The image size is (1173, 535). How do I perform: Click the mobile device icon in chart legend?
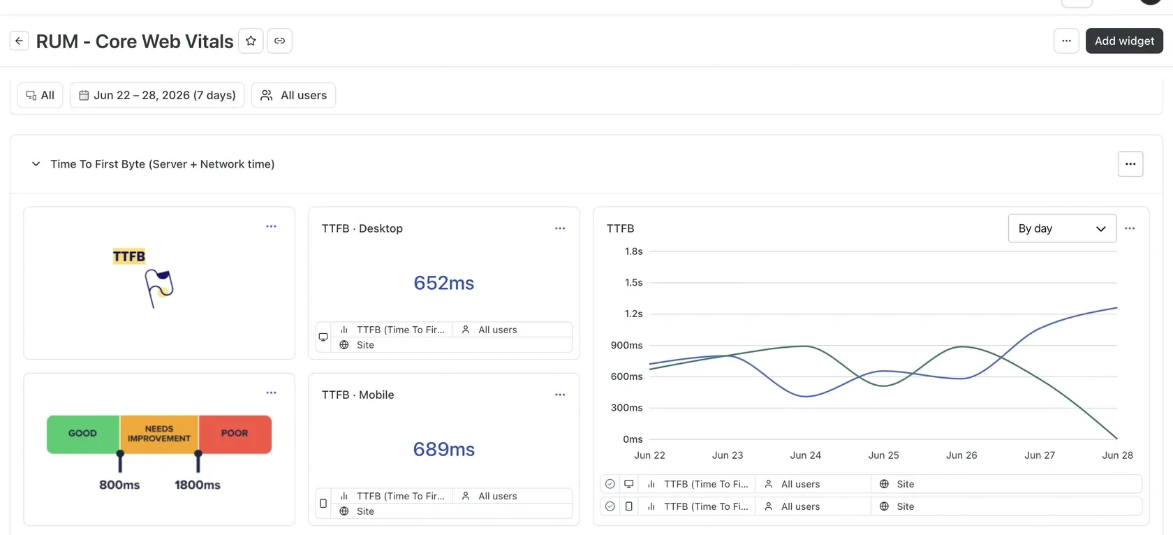click(628, 506)
